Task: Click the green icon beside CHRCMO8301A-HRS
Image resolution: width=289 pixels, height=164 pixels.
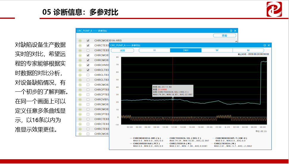Action: (80, 40)
